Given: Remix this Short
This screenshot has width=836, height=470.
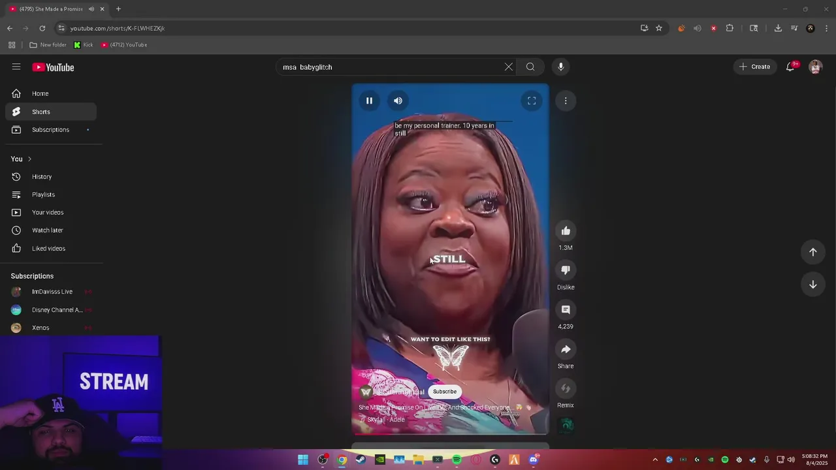Looking at the screenshot, I should tap(566, 388).
